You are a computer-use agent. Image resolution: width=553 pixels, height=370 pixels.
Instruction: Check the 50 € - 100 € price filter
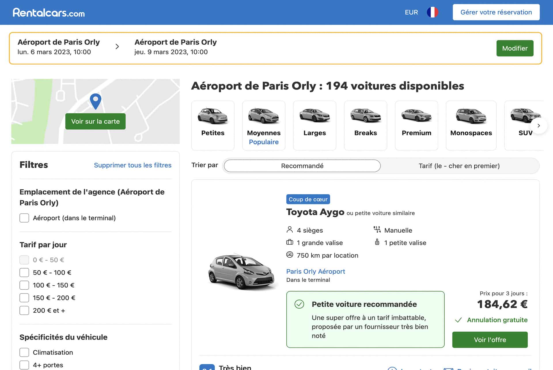pyautogui.click(x=24, y=272)
